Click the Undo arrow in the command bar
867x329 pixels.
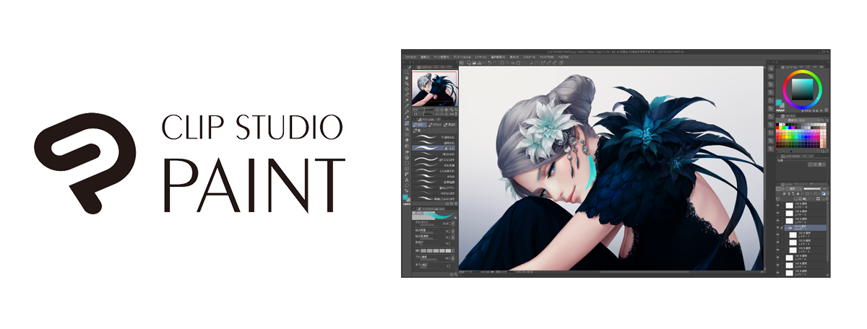pyautogui.click(x=489, y=63)
